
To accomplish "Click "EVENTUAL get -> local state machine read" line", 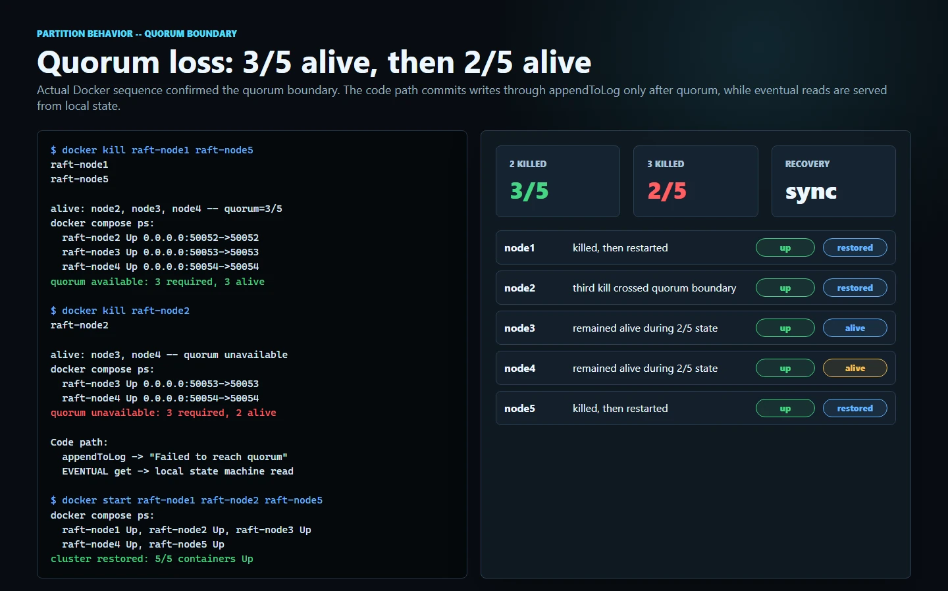I will (178, 471).
